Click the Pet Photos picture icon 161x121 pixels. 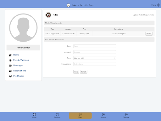(x=10, y=76)
